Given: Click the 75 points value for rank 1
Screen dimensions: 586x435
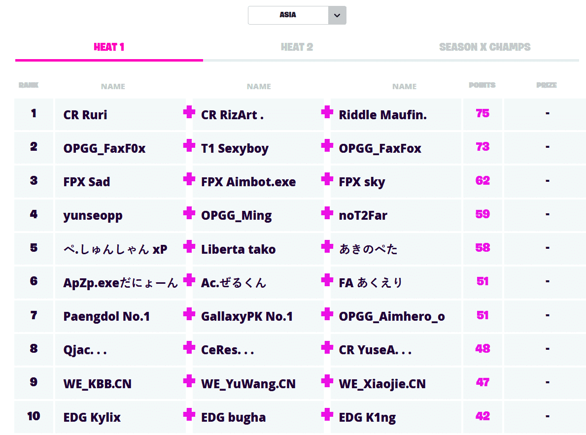Looking at the screenshot, I should click(x=483, y=114).
